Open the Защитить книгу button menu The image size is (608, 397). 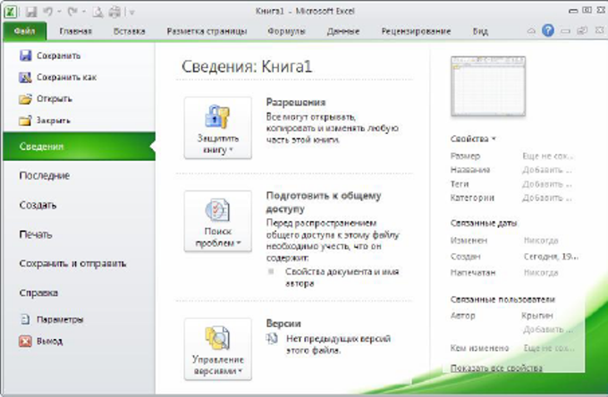click(218, 128)
